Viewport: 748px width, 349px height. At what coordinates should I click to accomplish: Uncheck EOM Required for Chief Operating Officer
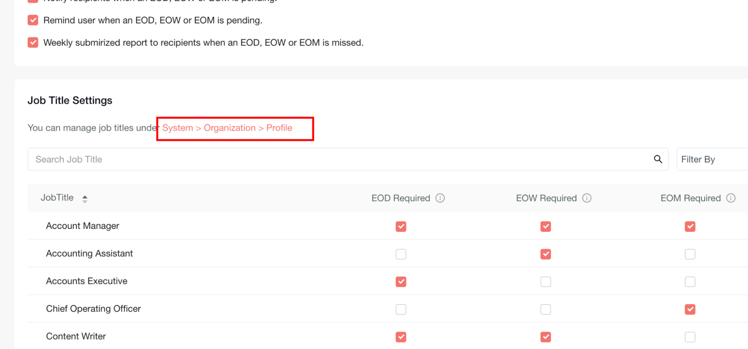pyautogui.click(x=690, y=309)
